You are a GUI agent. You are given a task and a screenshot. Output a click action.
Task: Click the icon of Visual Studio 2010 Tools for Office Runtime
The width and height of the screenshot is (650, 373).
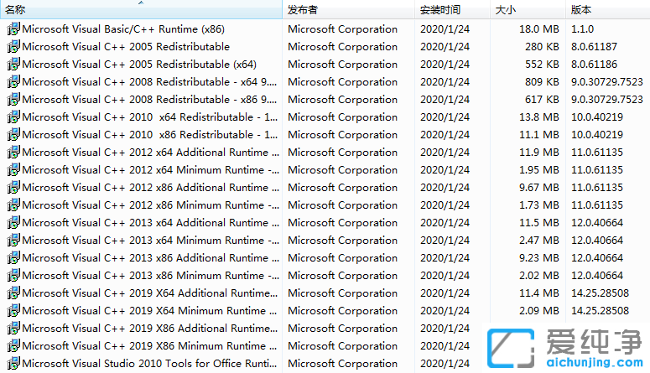click(13, 364)
